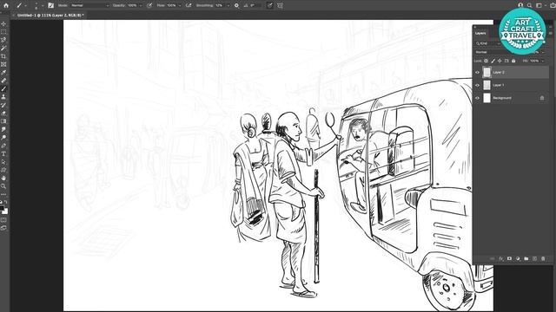Toggle symmetry paint options icon
The width and height of the screenshot is (556, 312).
280,5
